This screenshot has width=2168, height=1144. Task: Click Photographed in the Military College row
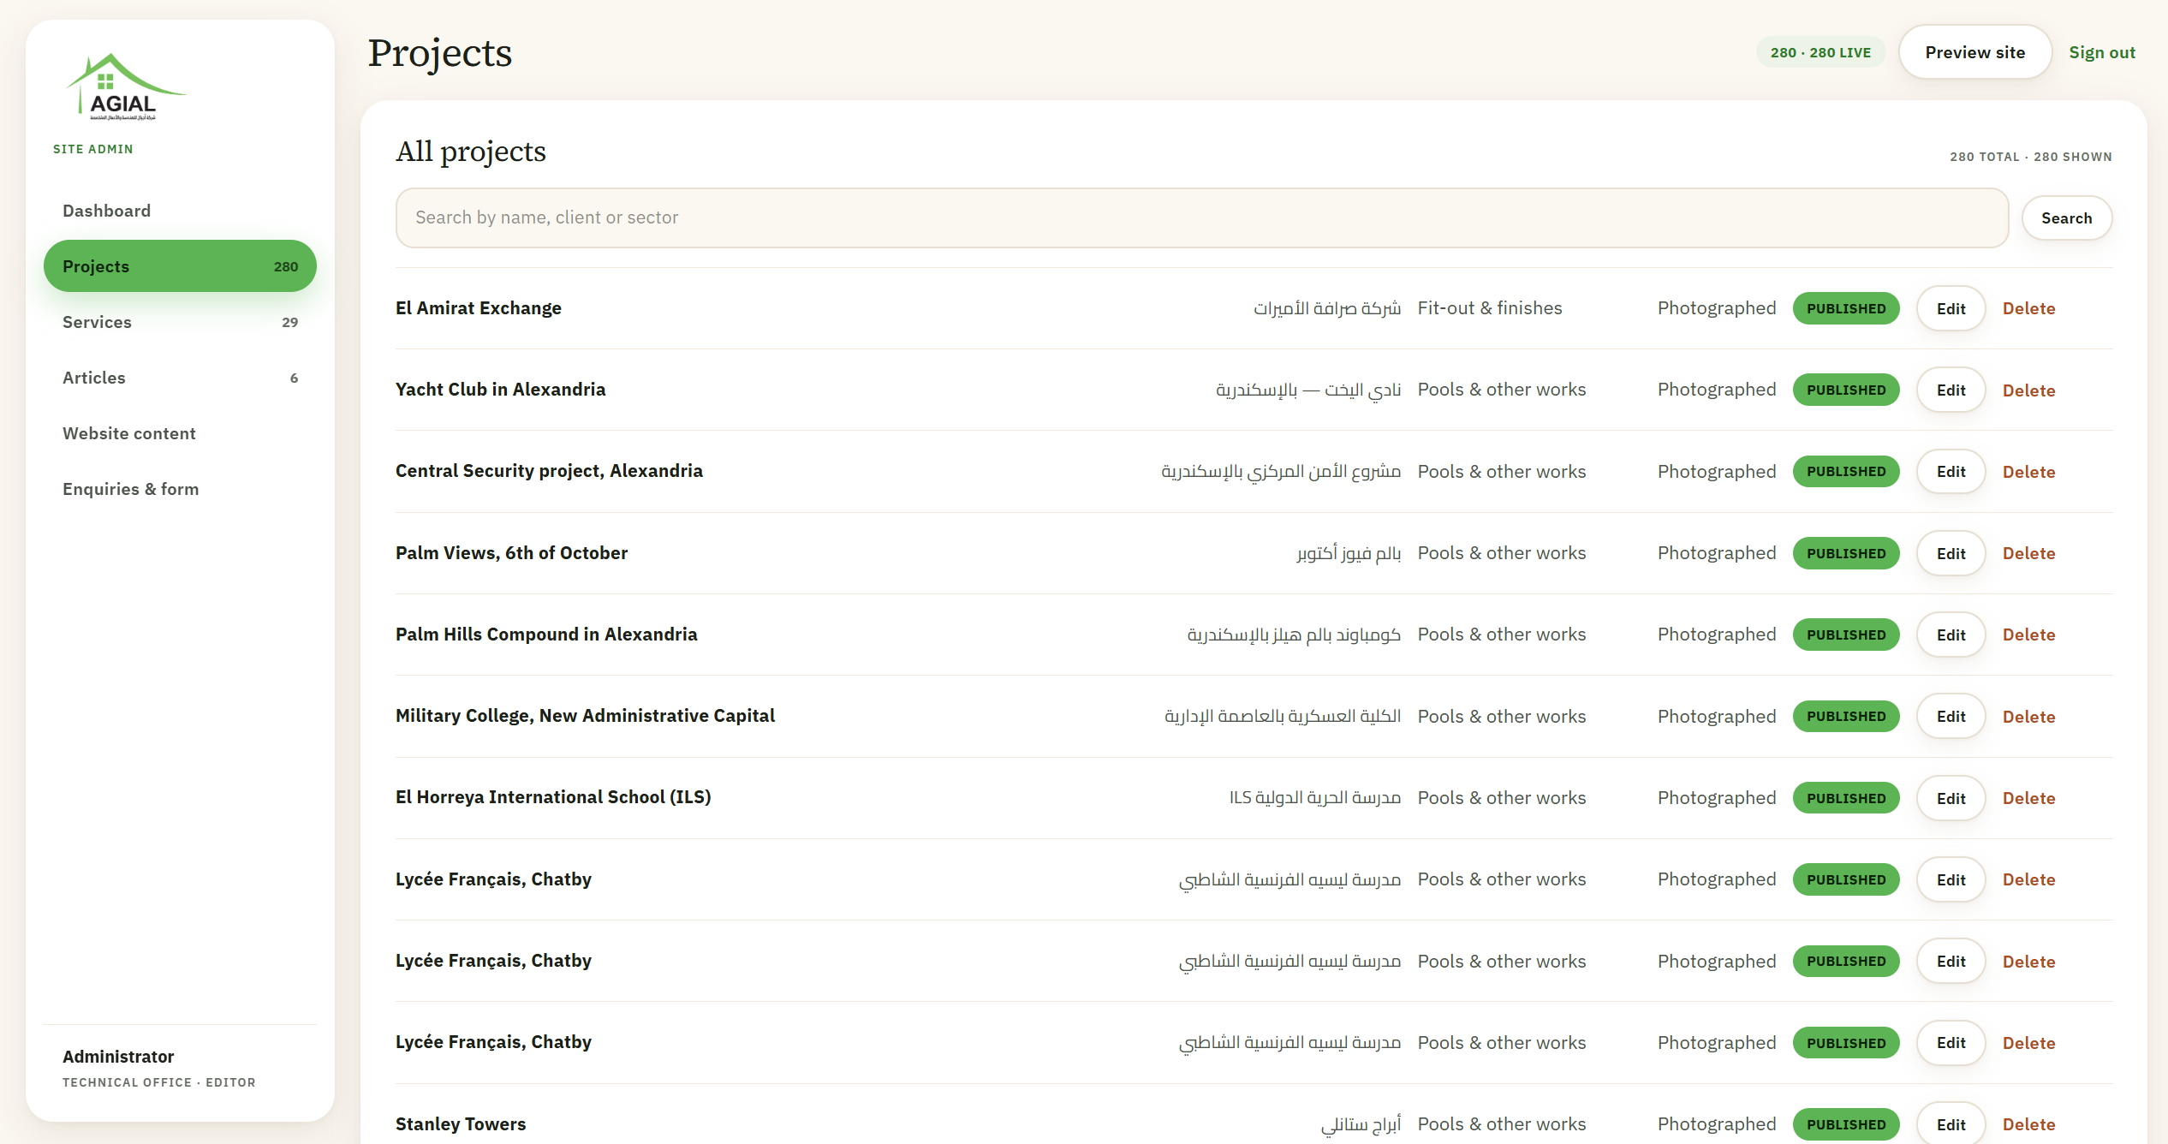tap(1717, 717)
